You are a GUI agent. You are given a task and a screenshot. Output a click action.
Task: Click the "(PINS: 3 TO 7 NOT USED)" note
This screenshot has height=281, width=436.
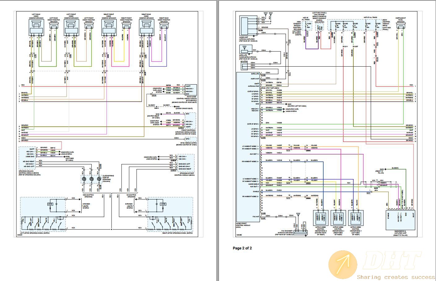(x=270, y=88)
